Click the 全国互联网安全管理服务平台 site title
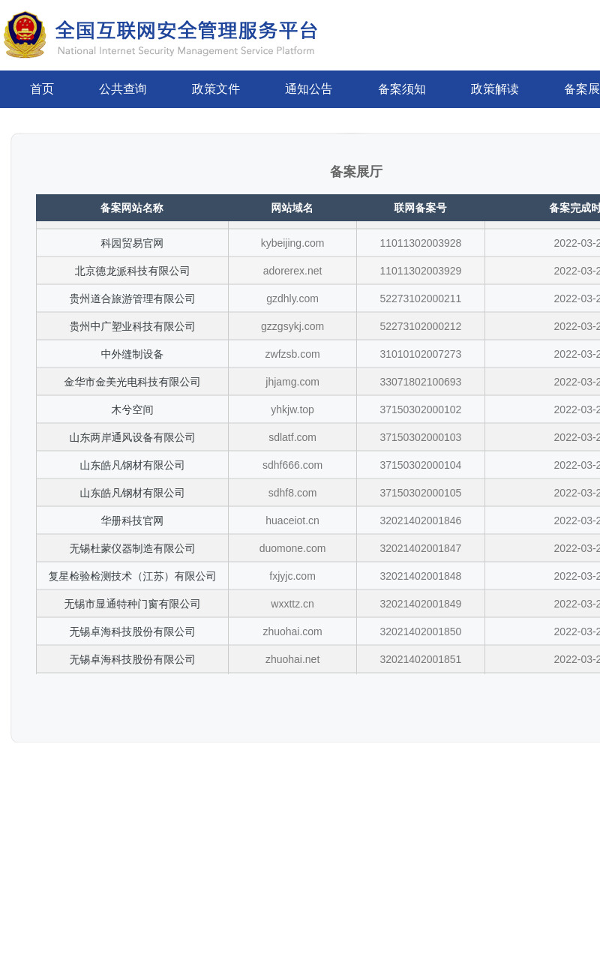The height and width of the screenshot is (960, 600). pos(187,31)
